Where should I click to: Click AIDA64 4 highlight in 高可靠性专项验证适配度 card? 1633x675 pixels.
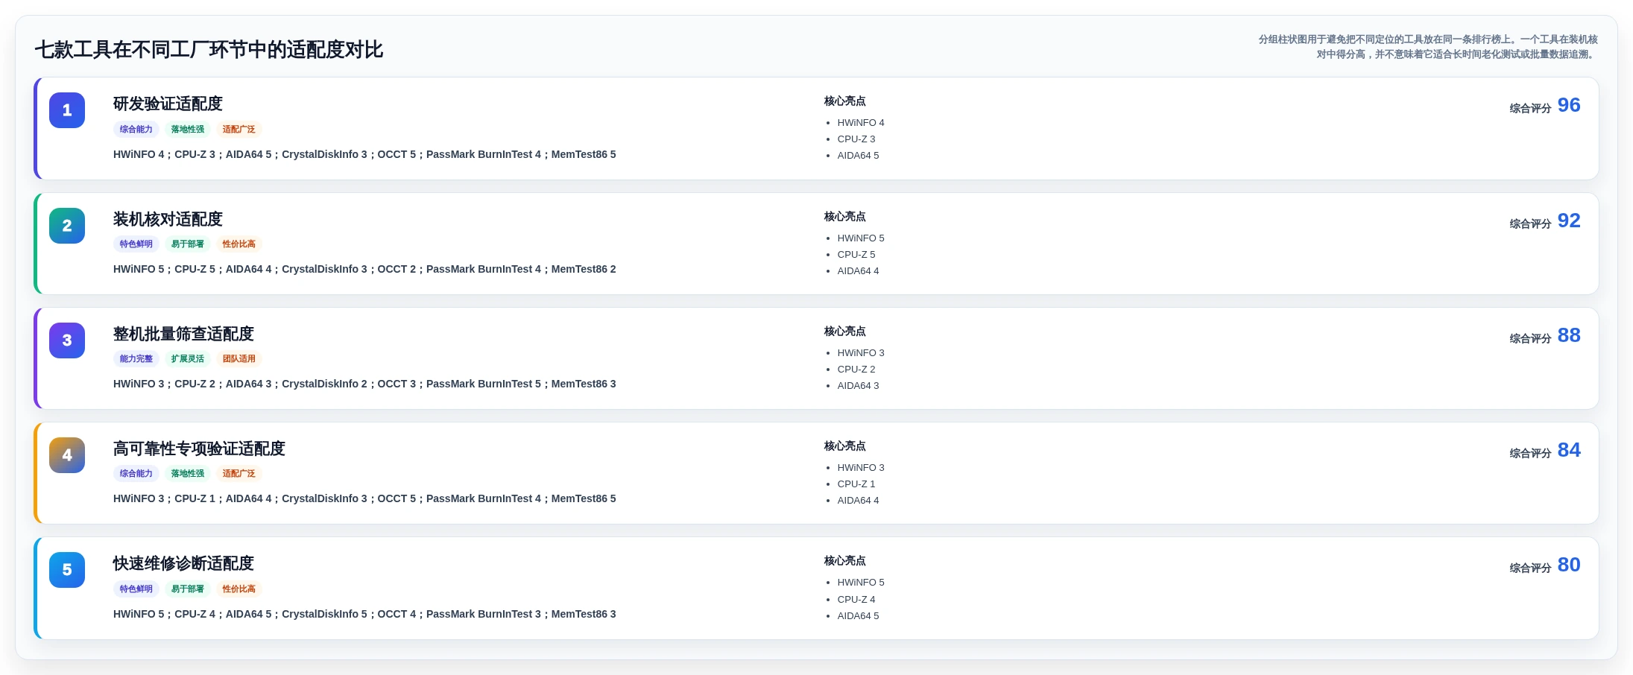858,501
